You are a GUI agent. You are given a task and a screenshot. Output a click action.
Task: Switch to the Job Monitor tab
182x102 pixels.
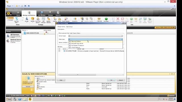(x=42, y=14)
